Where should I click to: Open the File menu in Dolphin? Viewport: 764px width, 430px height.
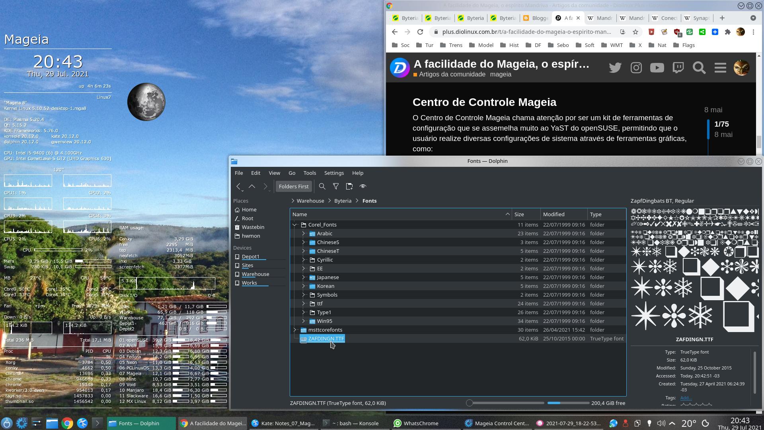(239, 173)
